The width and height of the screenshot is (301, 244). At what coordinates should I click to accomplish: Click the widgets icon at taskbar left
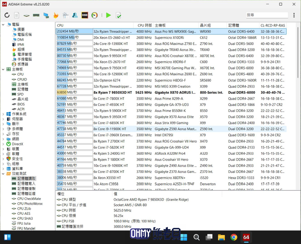pyautogui.click(x=7, y=237)
